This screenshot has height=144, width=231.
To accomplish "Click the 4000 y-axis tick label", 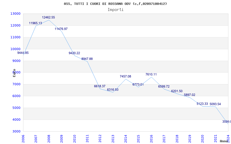I will click(x=16, y=120).
